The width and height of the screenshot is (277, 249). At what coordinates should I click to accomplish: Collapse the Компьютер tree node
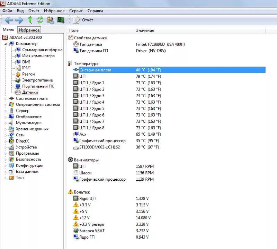[x=6, y=44]
